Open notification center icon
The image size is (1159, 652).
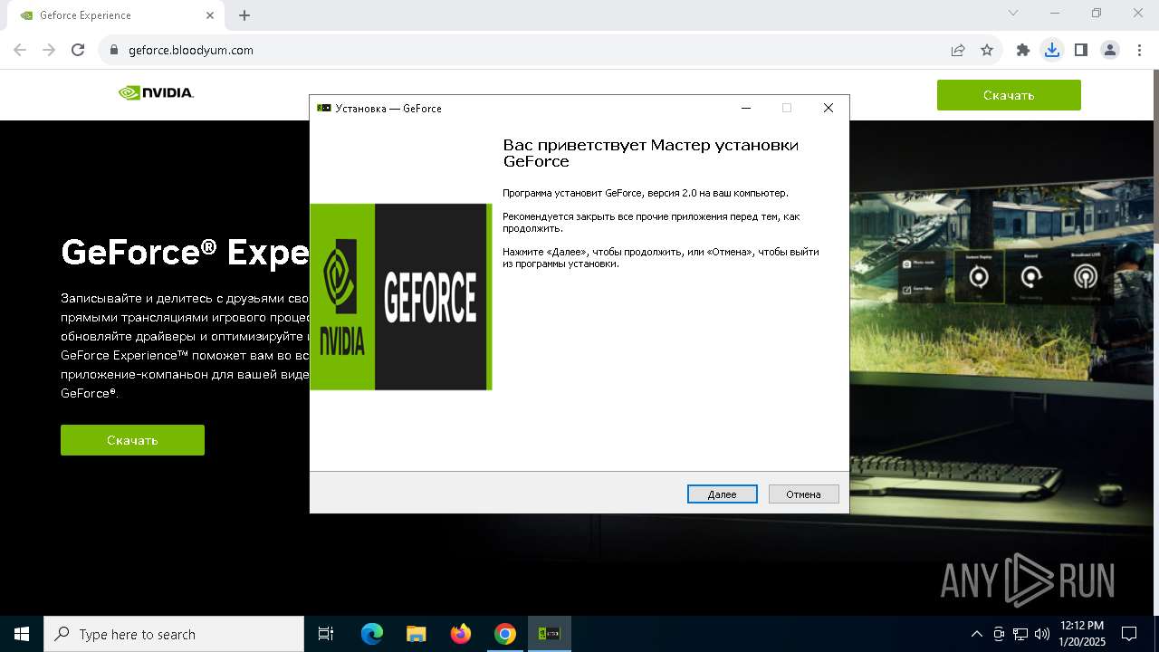[x=1130, y=634]
